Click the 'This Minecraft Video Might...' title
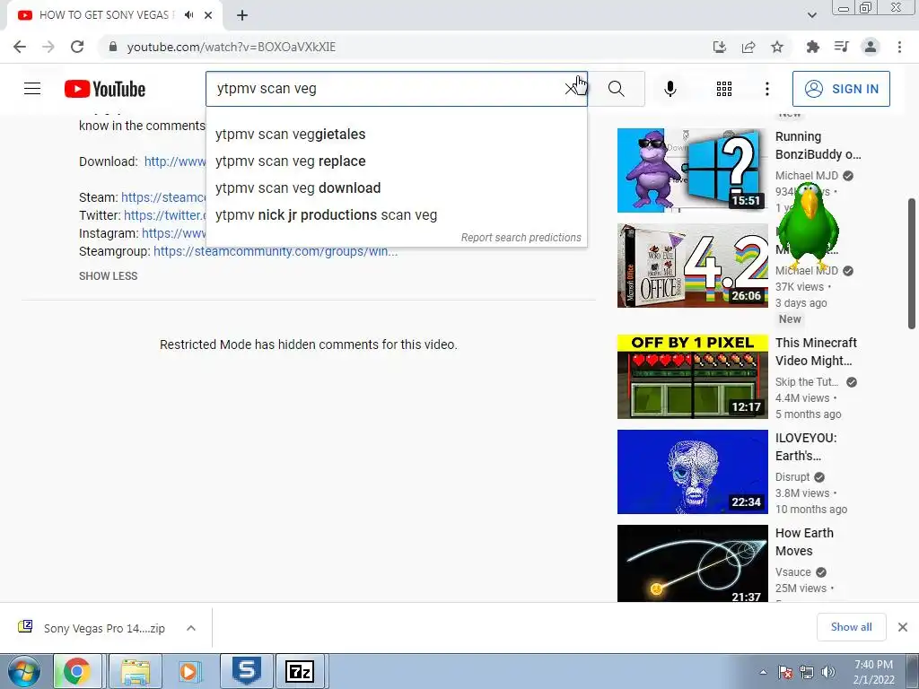 click(x=816, y=352)
